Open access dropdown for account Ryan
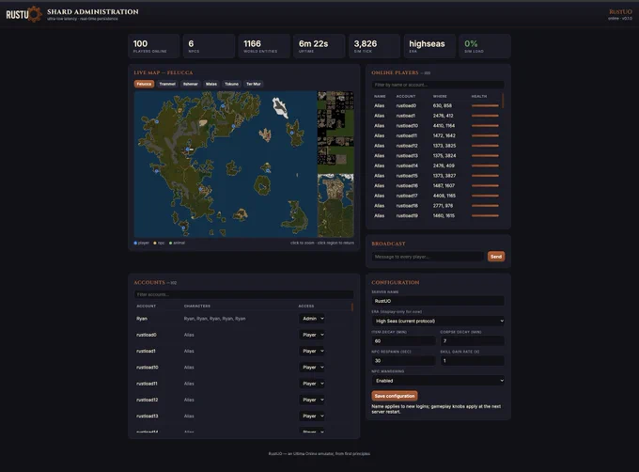The image size is (639, 472). pos(312,319)
